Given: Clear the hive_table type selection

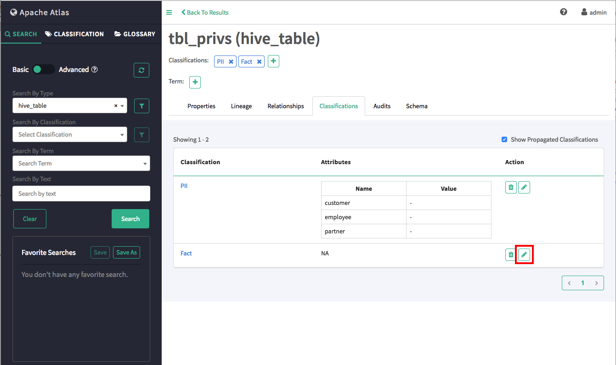Looking at the screenshot, I should (x=116, y=105).
